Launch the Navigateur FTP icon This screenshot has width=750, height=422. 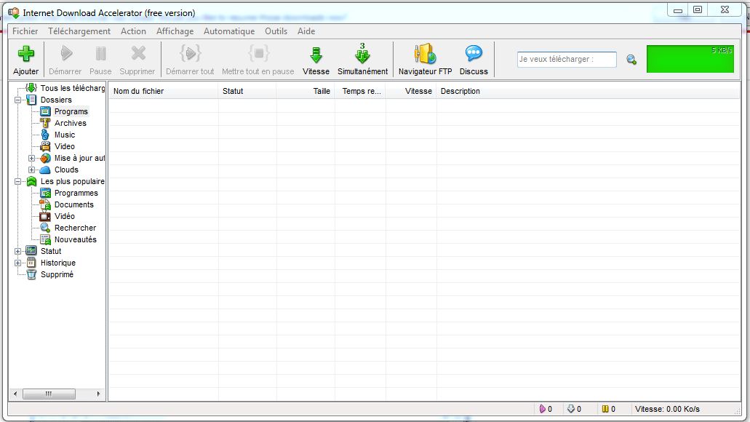pyautogui.click(x=425, y=54)
